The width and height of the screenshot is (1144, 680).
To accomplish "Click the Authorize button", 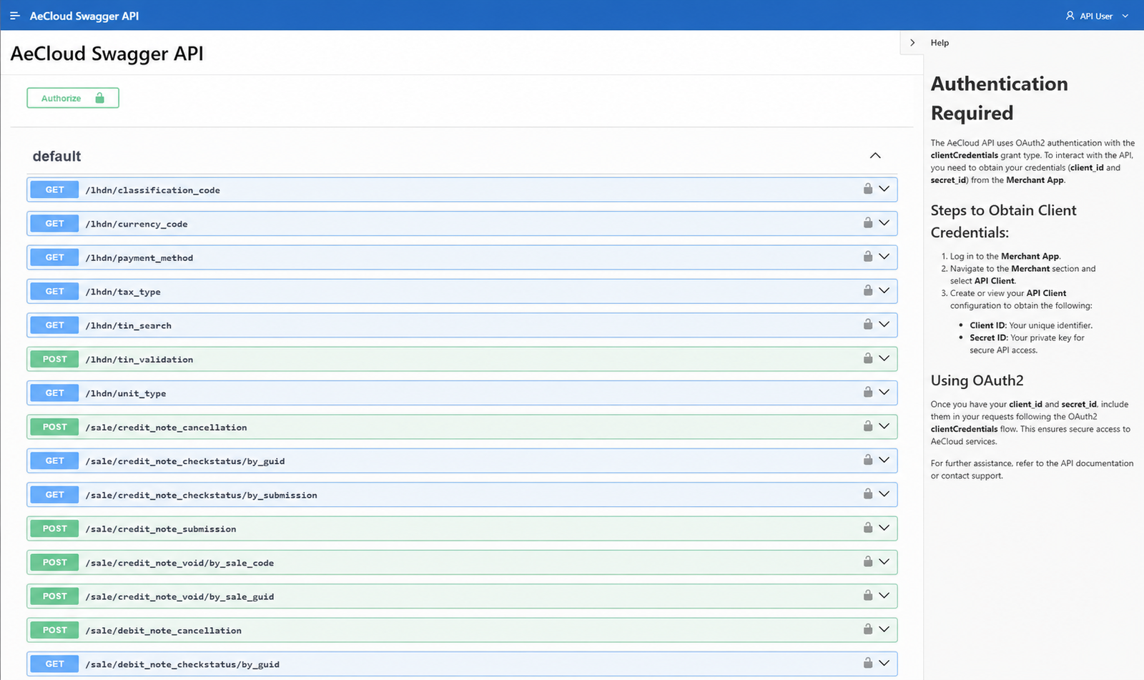I will pos(73,98).
